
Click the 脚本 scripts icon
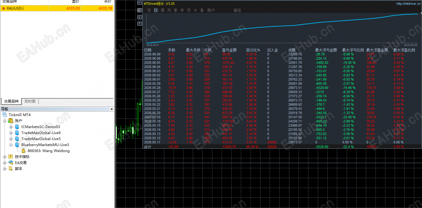tap(11, 169)
